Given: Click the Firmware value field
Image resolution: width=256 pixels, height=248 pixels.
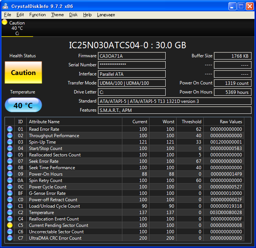Looking at the screenshot, I should pos(132,56).
